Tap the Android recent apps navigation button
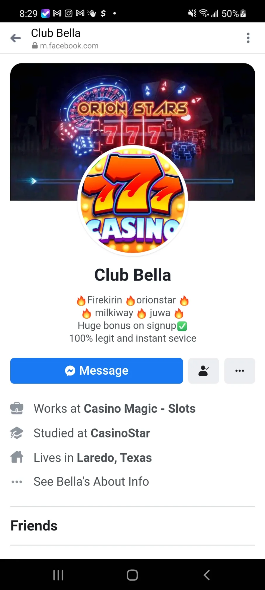The width and height of the screenshot is (265, 590). click(x=58, y=575)
